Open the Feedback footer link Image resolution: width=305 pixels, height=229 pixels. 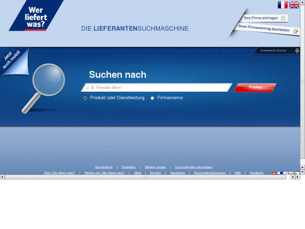click(257, 173)
